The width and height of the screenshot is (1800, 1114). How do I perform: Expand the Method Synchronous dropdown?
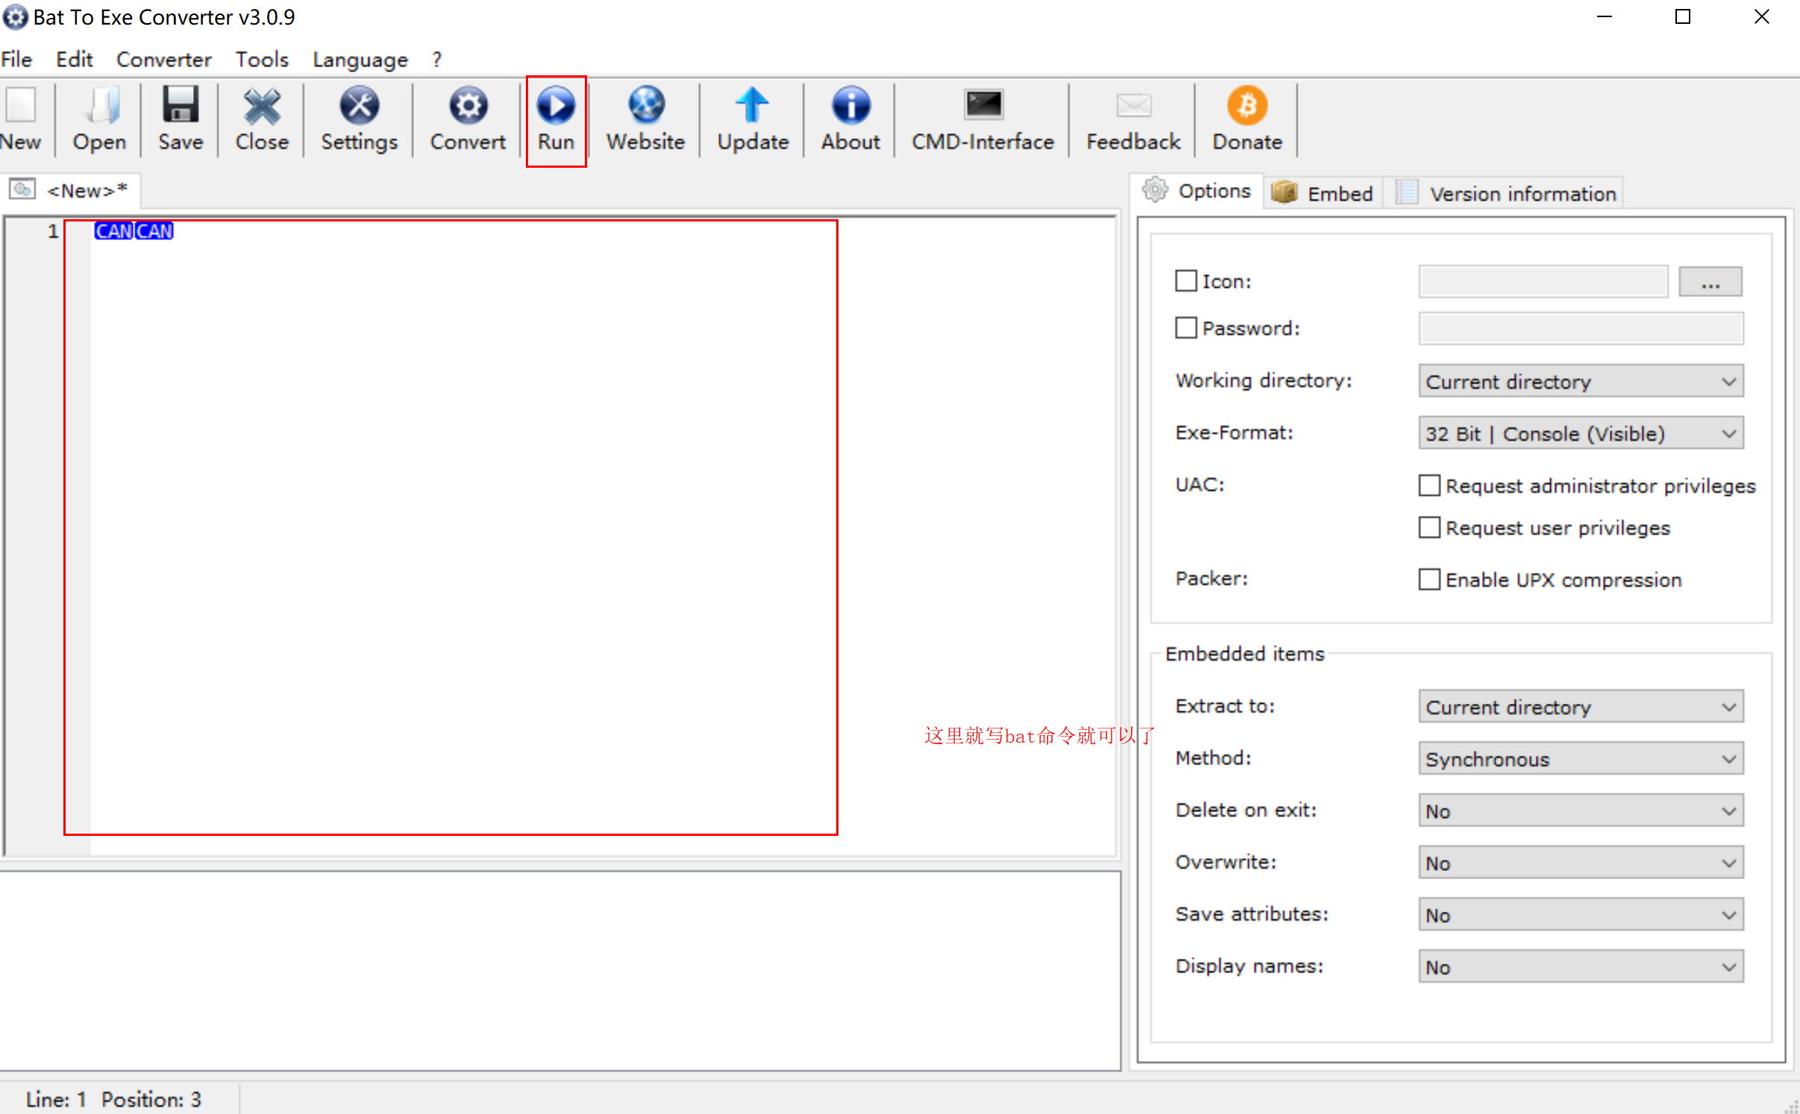point(1580,759)
